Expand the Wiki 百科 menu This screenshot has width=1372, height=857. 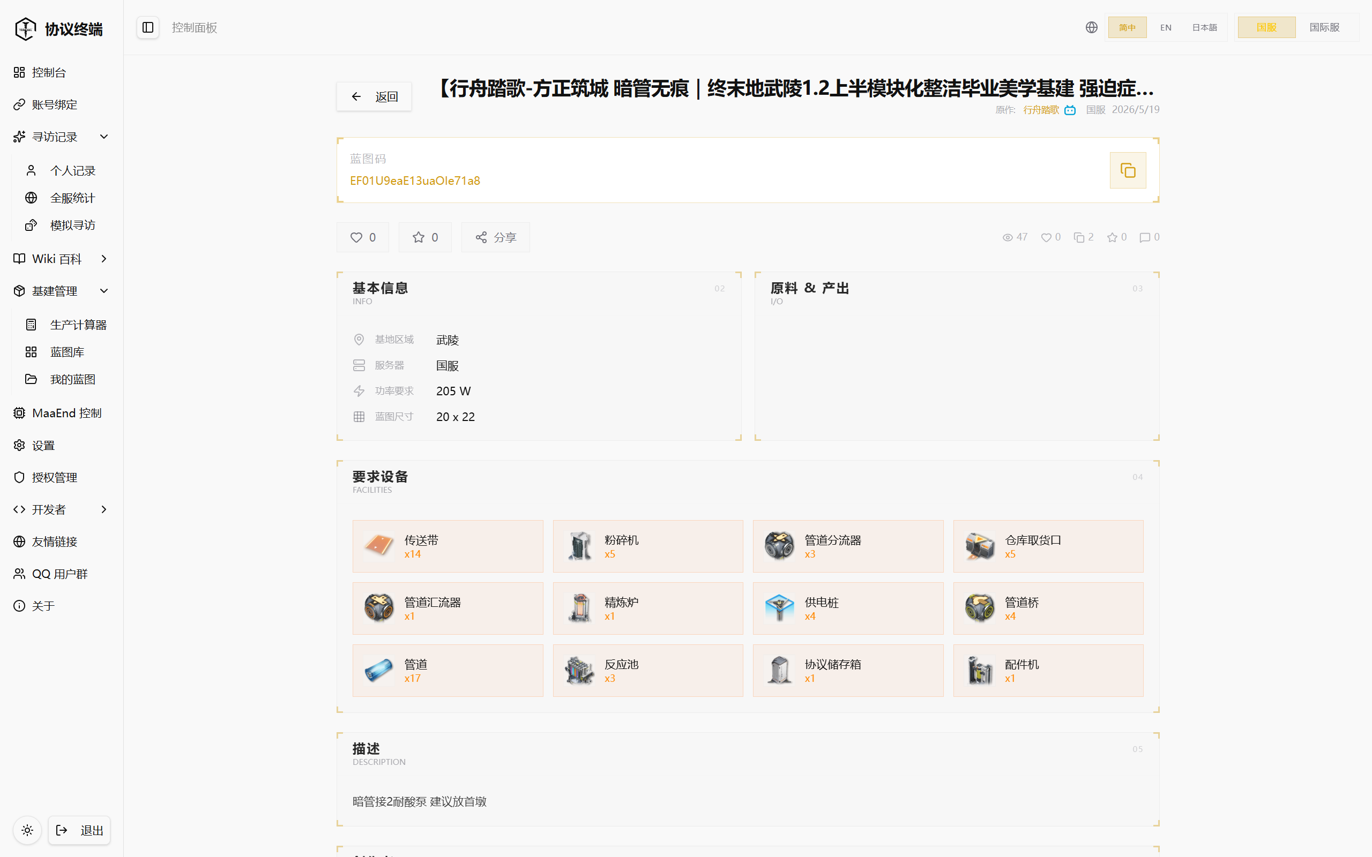tap(61, 259)
